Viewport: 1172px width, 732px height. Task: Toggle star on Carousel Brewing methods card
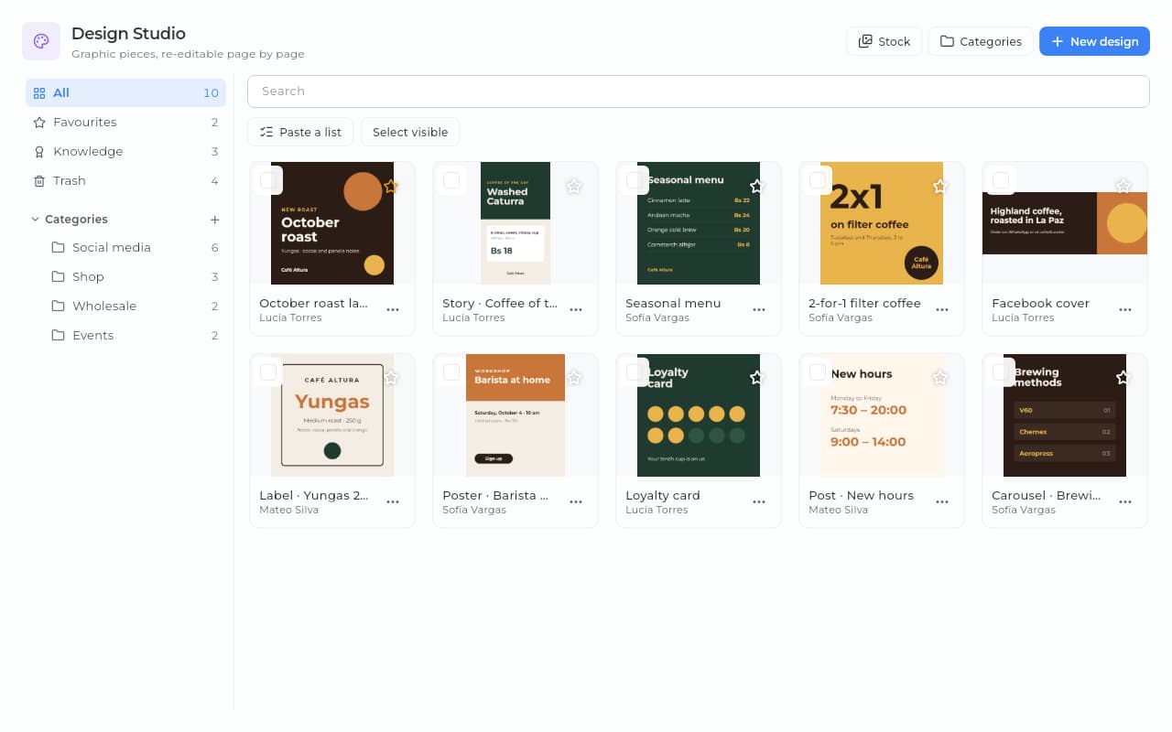coord(1123,377)
